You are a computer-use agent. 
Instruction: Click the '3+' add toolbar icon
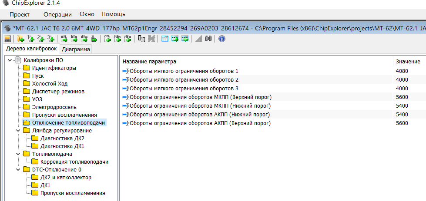(51, 39)
